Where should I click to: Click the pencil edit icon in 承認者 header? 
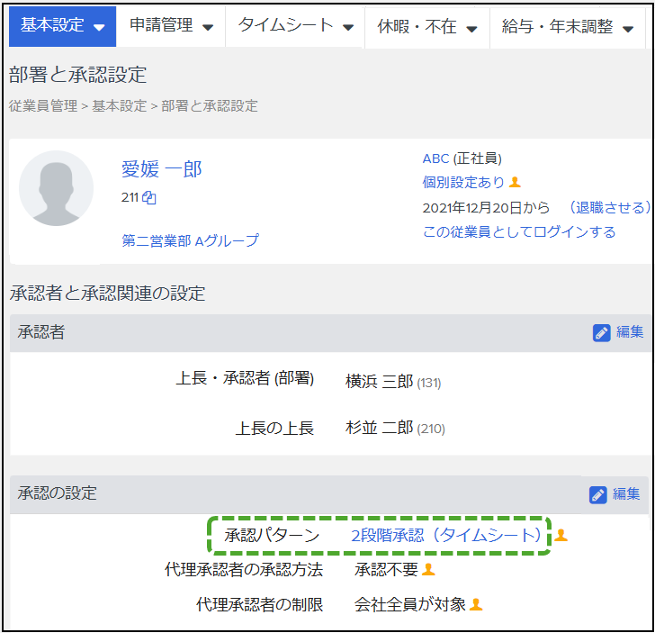tap(602, 333)
